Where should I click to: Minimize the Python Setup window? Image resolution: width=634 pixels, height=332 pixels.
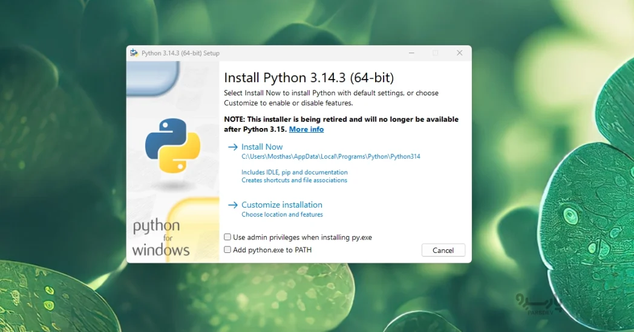click(x=411, y=53)
